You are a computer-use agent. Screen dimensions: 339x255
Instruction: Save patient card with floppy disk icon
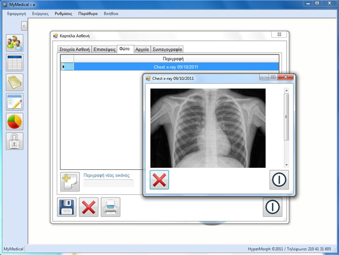point(67,207)
